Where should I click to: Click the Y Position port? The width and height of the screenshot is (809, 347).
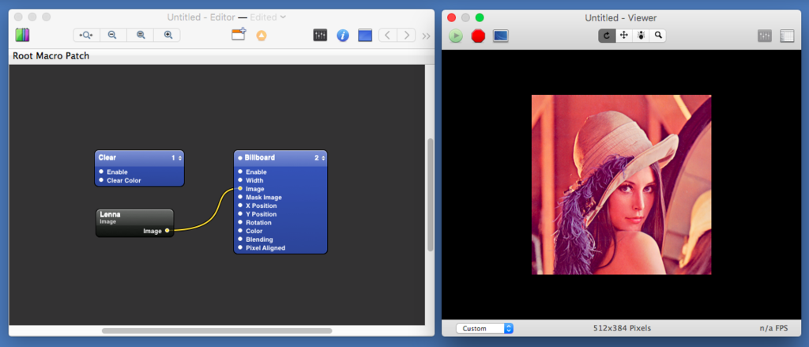pyautogui.click(x=240, y=213)
